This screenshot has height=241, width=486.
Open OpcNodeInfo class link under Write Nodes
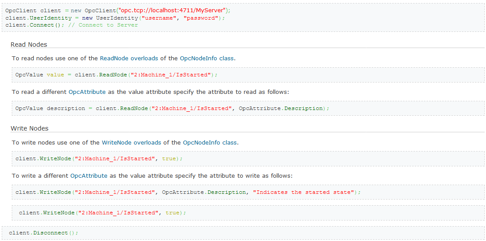(210, 143)
